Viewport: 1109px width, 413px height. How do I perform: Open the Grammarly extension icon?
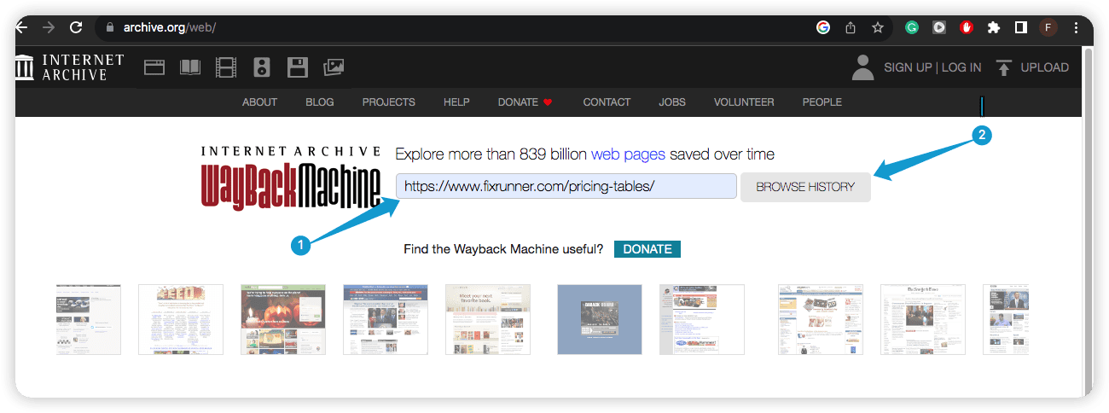click(912, 27)
